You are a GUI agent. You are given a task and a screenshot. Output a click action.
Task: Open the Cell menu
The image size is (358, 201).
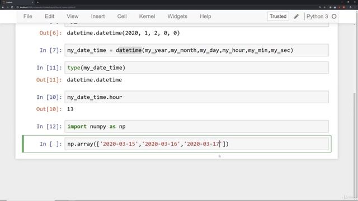click(x=122, y=16)
